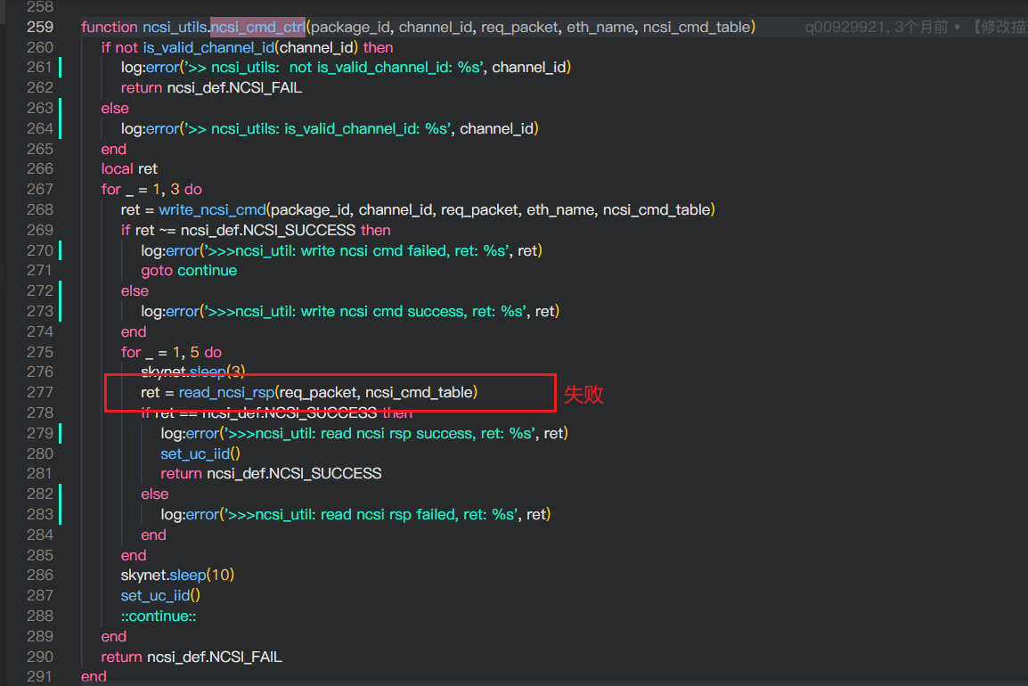Select the write_ncsi_cmd function call
Image resolution: width=1028 pixels, height=686 pixels.
click(211, 209)
